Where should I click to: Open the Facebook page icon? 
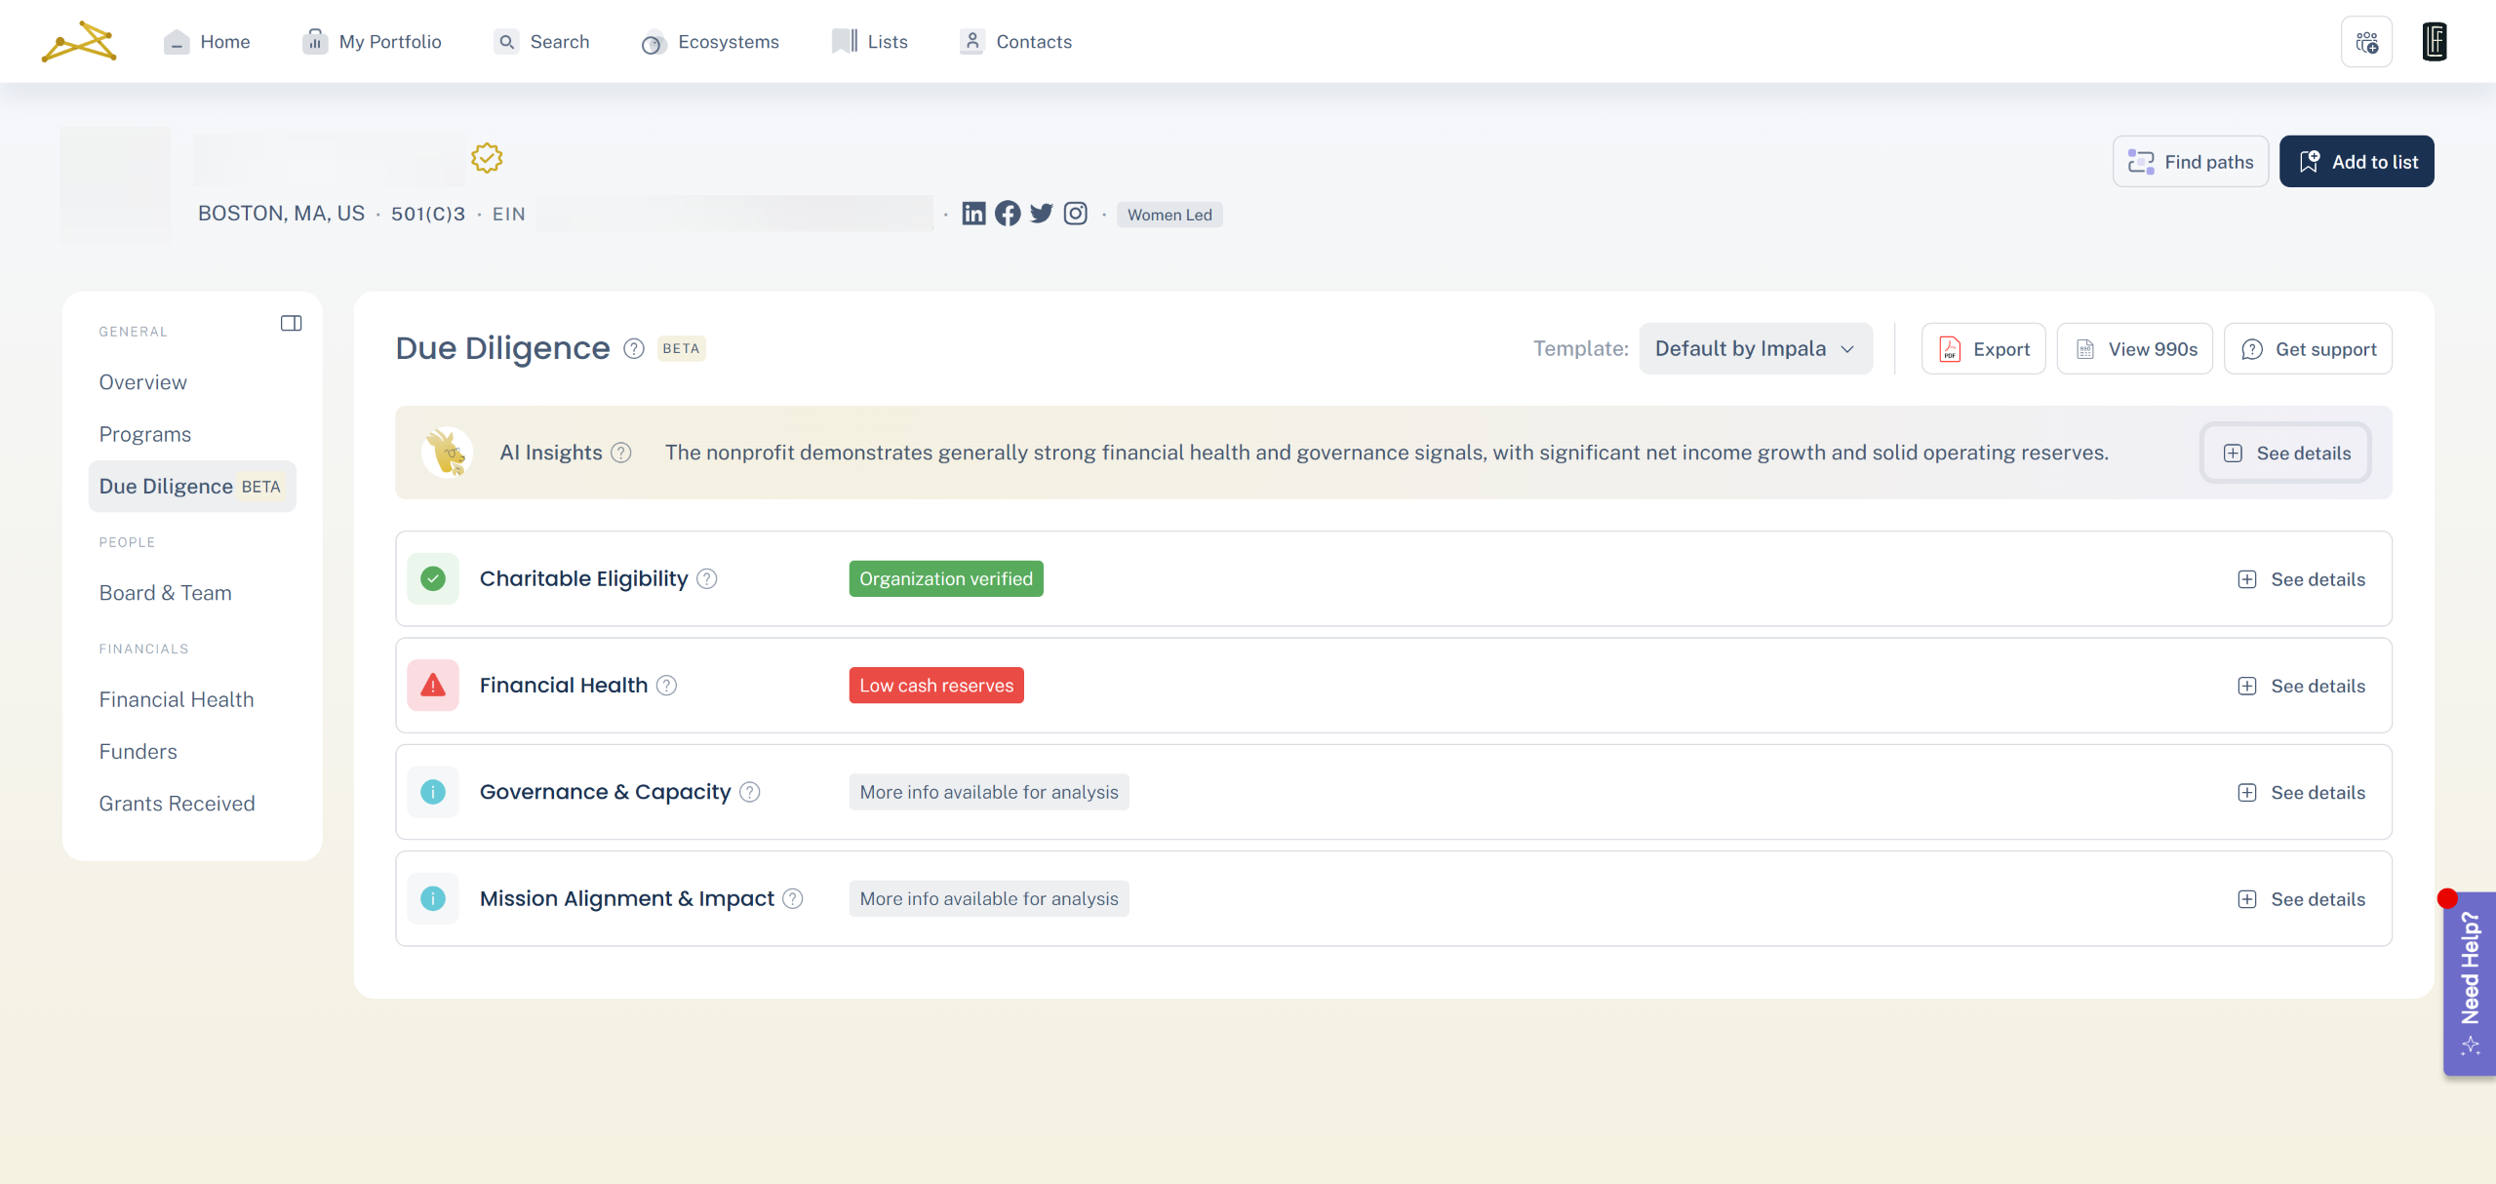tap(1008, 214)
